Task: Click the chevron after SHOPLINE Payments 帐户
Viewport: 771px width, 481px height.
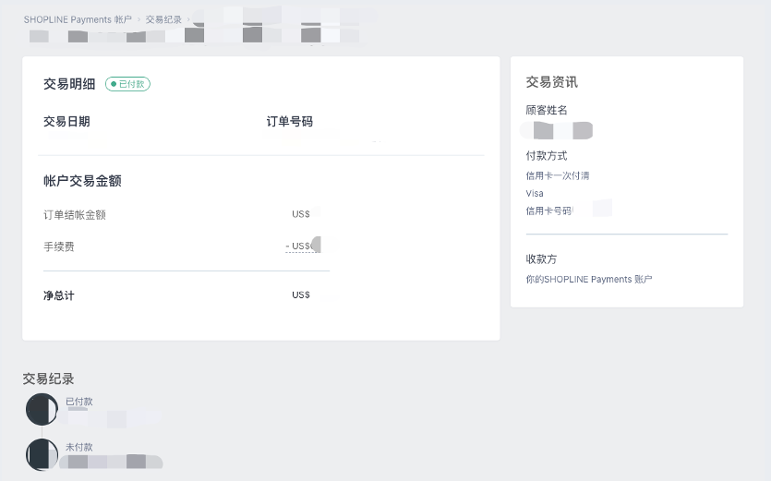Action: [x=139, y=19]
